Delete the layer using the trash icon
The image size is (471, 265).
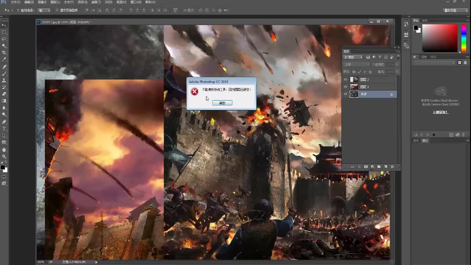coord(392,167)
